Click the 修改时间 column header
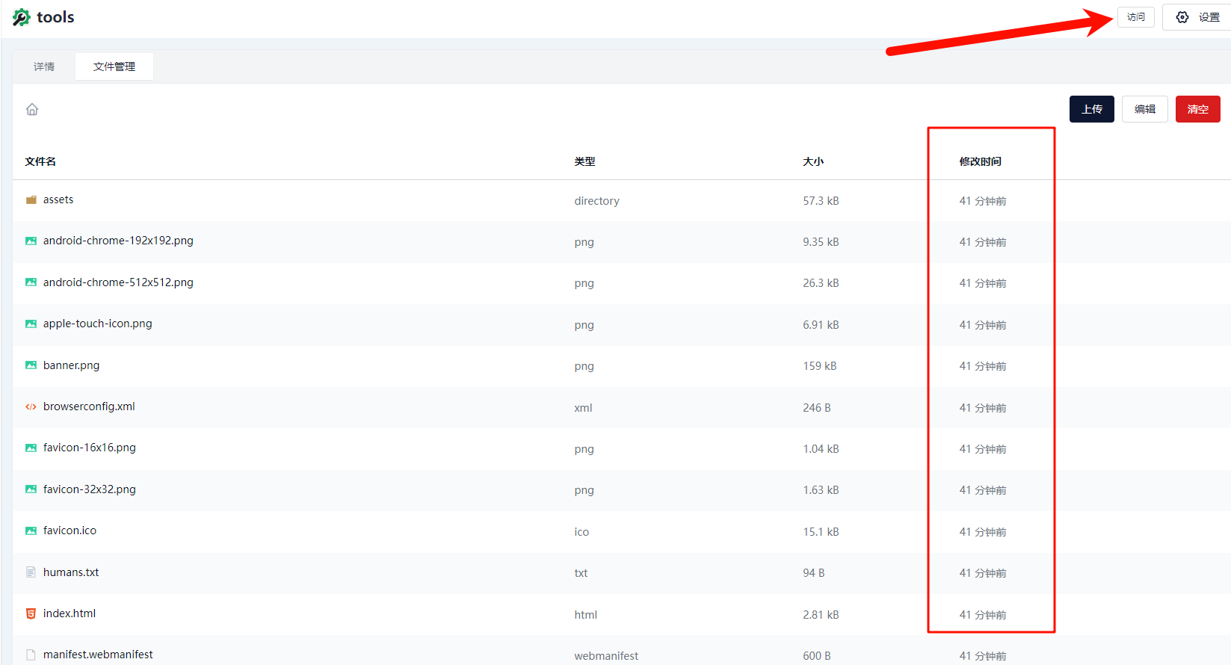 click(x=980, y=161)
